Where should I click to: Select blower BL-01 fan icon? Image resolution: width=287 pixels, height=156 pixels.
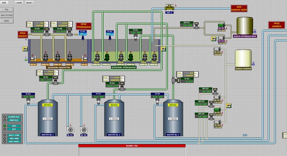70,130
